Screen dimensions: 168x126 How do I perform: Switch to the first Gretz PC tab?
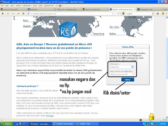pyautogui.click(x=13, y=9)
